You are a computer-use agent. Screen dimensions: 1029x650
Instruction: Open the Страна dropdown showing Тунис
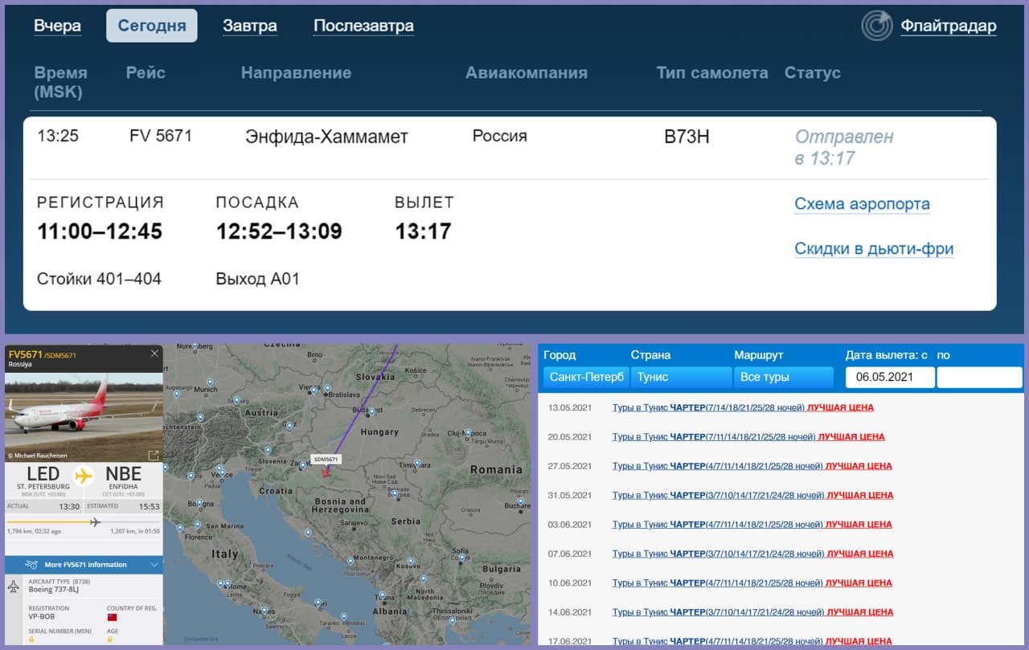pyautogui.click(x=681, y=378)
